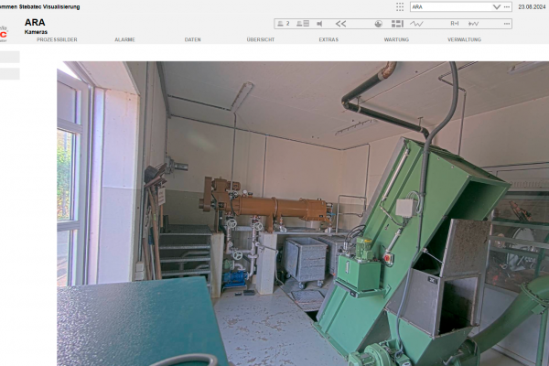The width and height of the screenshot is (549, 366).
Task: Click the round globe-style toolbar icon
Action: 378,24
